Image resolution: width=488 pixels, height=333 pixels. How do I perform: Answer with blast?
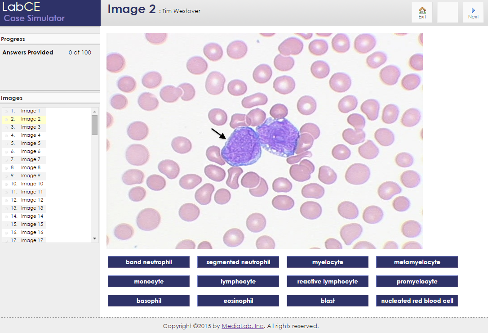328,301
